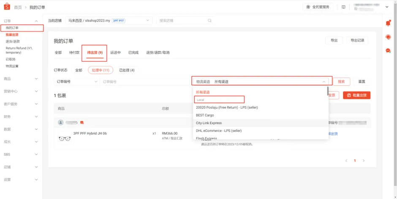Open the account menu chevron
This screenshot has width=397, height=199.
[x=387, y=7]
